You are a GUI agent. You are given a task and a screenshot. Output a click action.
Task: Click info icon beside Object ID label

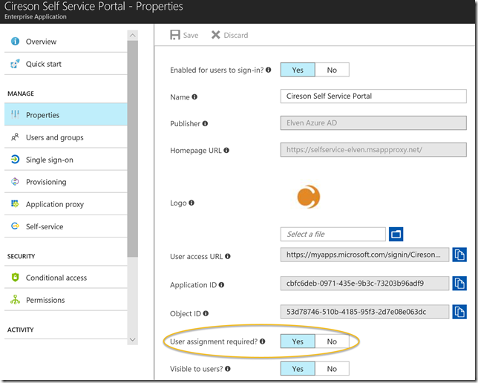[x=206, y=313]
